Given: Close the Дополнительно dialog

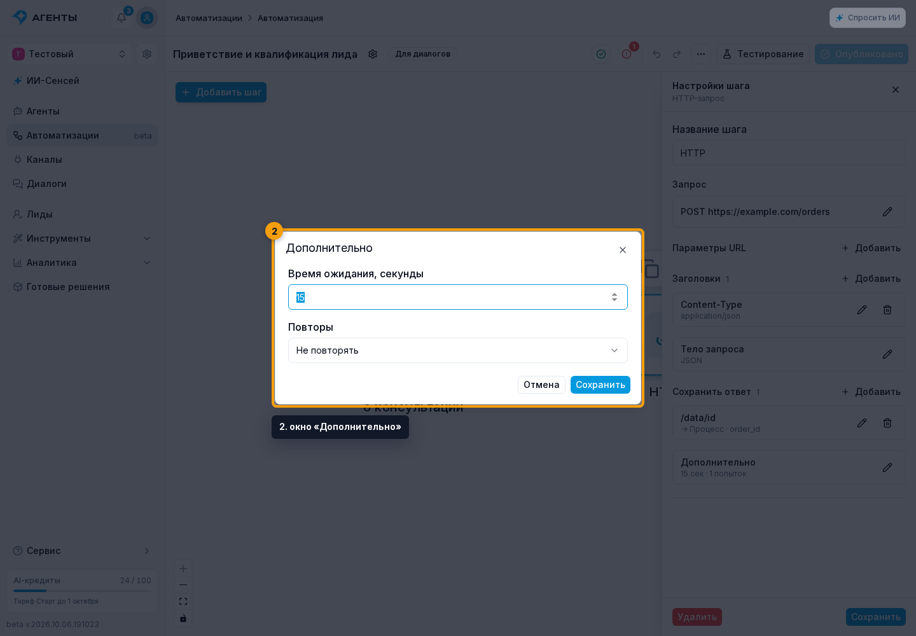Looking at the screenshot, I should coord(623,250).
